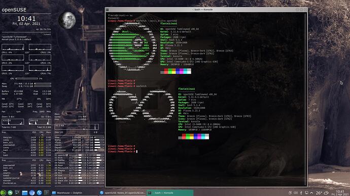Click the 26° weather temperature widget
This screenshot has width=350, height=196.
tap(319, 193)
